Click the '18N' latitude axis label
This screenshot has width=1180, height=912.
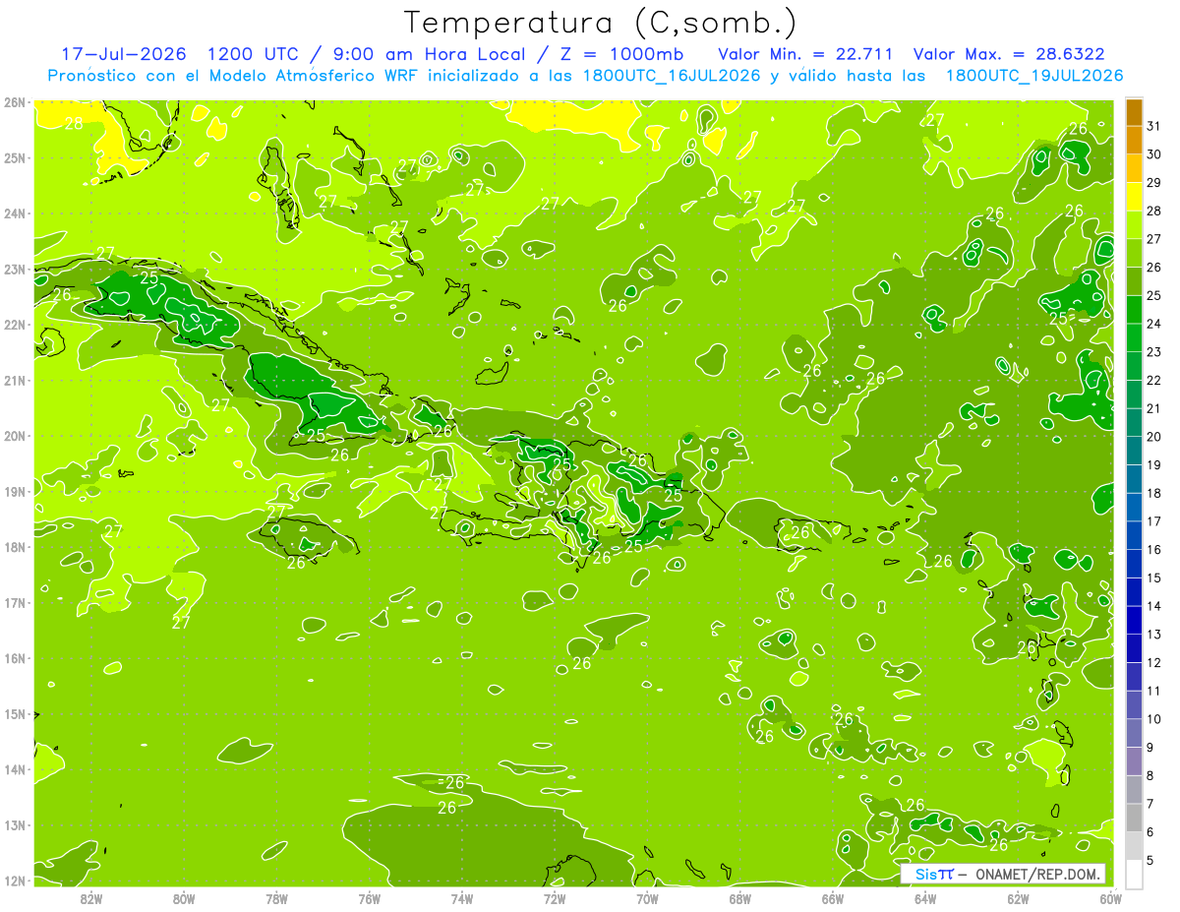pos(15,547)
